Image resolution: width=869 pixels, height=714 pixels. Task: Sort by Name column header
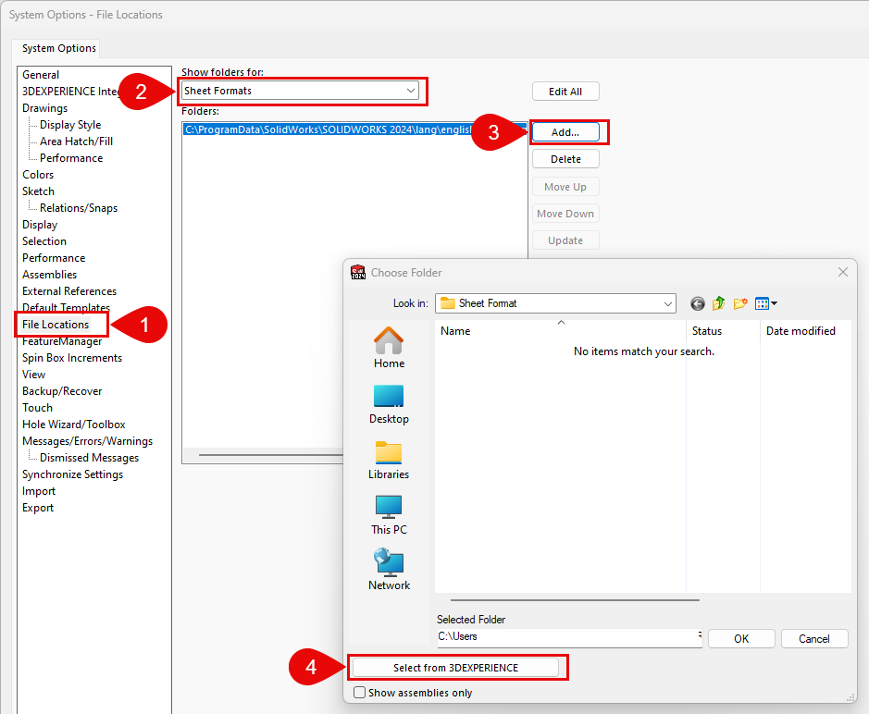pyautogui.click(x=560, y=331)
